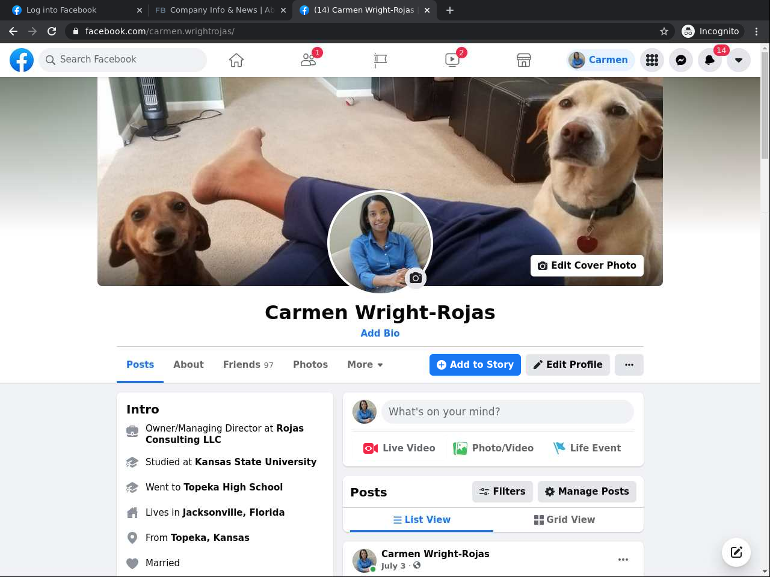Viewport: 770px width, 577px height.
Task: Click the Rojas Consulting LLC link
Action: tap(224, 434)
